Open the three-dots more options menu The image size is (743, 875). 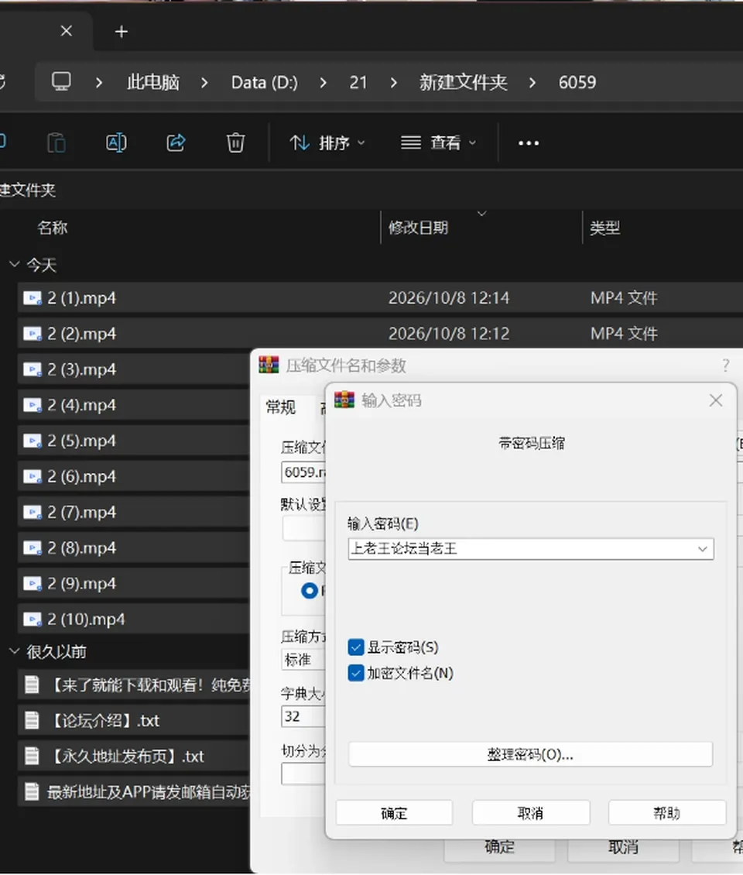point(529,143)
